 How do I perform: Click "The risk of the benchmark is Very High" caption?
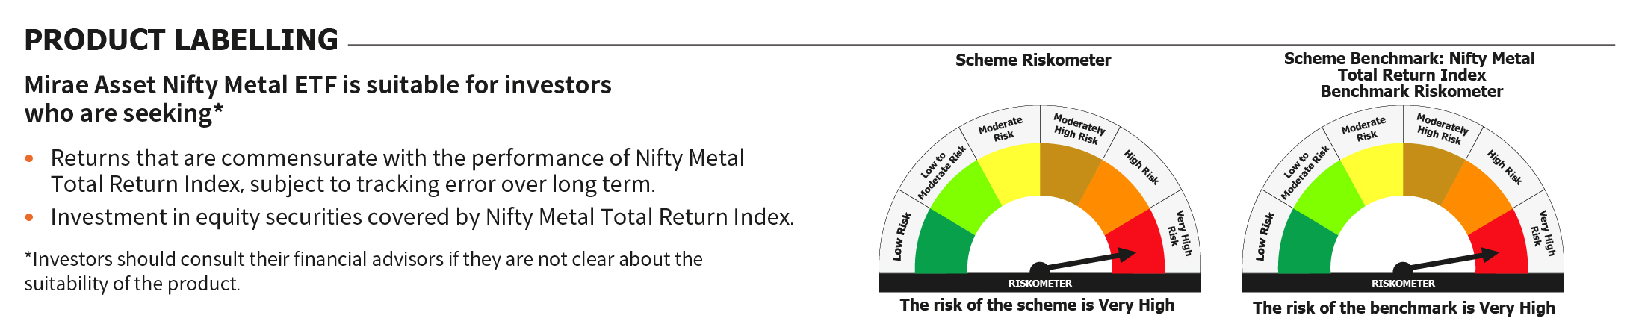1403,308
